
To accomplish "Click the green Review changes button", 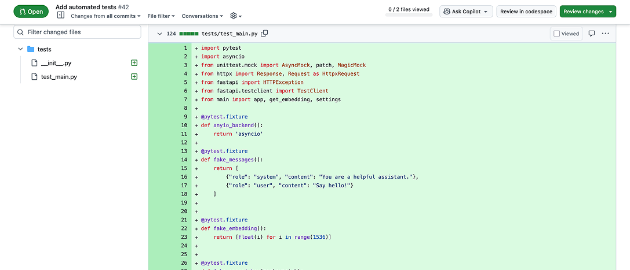I will pos(588,12).
